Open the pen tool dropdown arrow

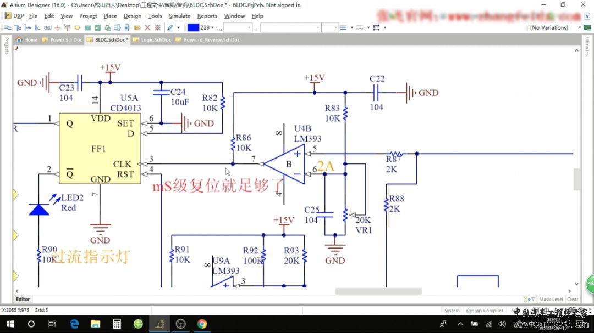tap(178, 27)
